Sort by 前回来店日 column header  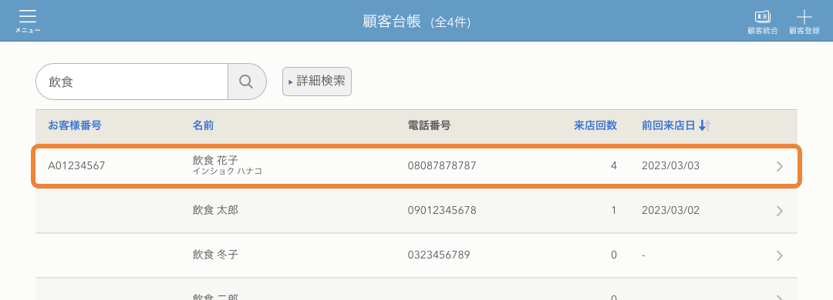click(x=668, y=125)
